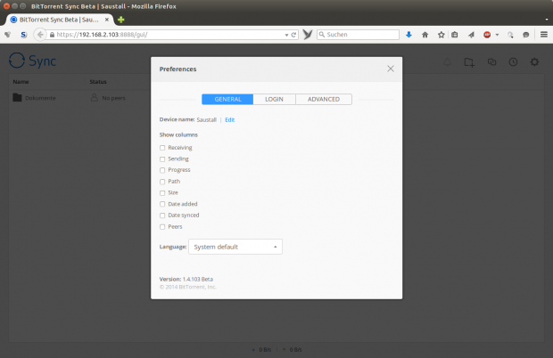Click Edit next to device name
The width and height of the screenshot is (553, 358).
pos(229,119)
